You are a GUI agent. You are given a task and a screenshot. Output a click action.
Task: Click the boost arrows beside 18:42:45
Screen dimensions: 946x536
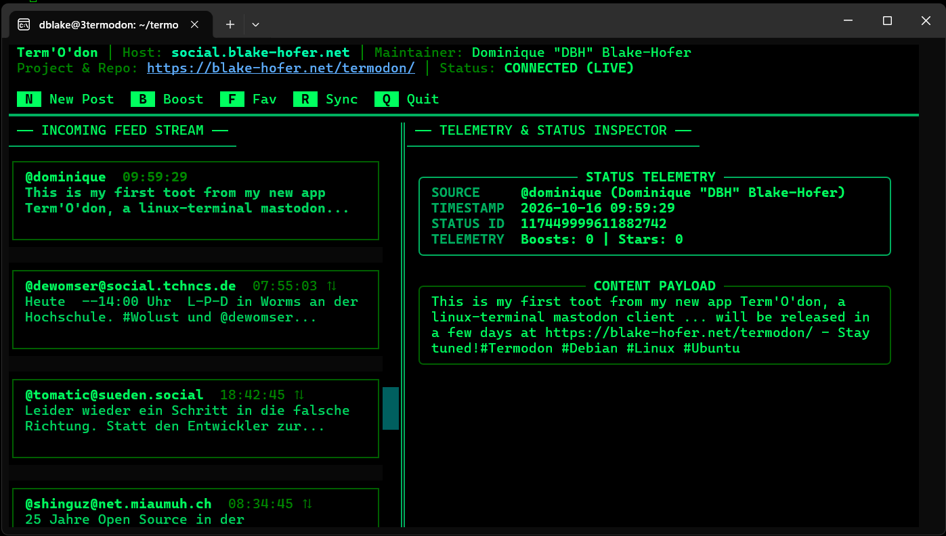pos(299,395)
